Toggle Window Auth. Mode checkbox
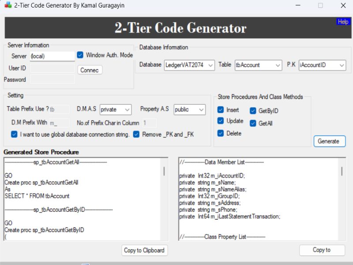Viewport: 353px width, 265px height. (x=80, y=55)
